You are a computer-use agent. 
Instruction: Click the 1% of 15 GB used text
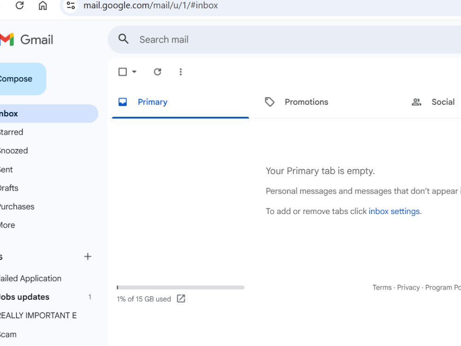(x=144, y=299)
